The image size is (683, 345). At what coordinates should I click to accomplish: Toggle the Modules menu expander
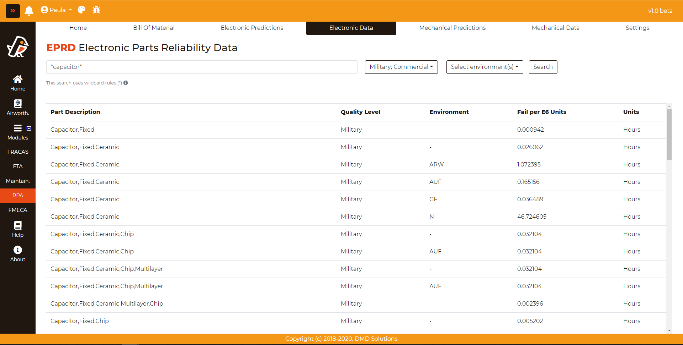coord(29,128)
